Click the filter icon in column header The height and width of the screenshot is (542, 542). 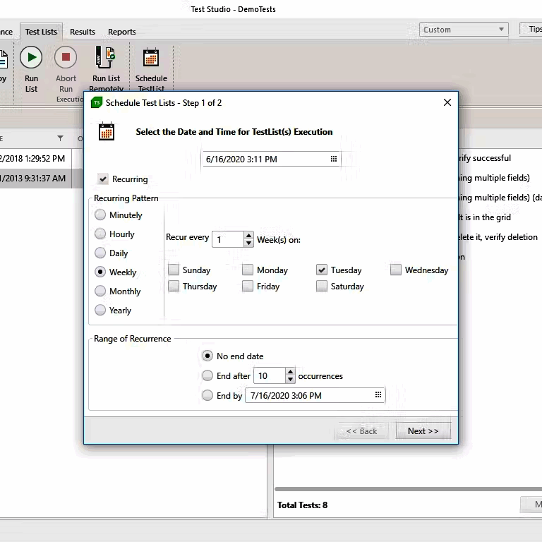(60, 138)
